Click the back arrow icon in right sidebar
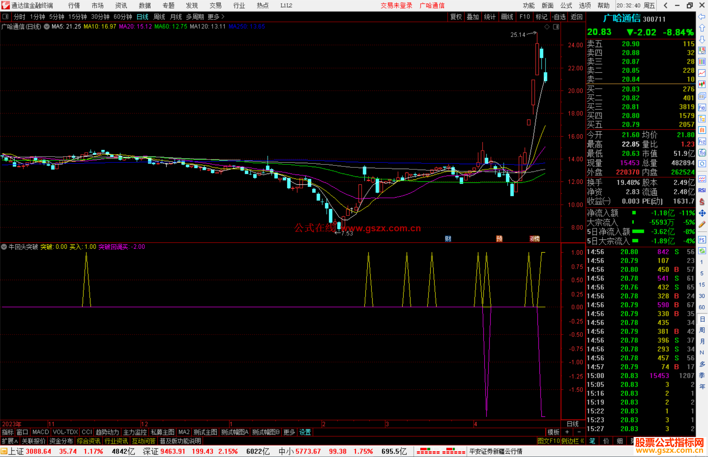The height and width of the screenshot is (457, 708). 702,17
